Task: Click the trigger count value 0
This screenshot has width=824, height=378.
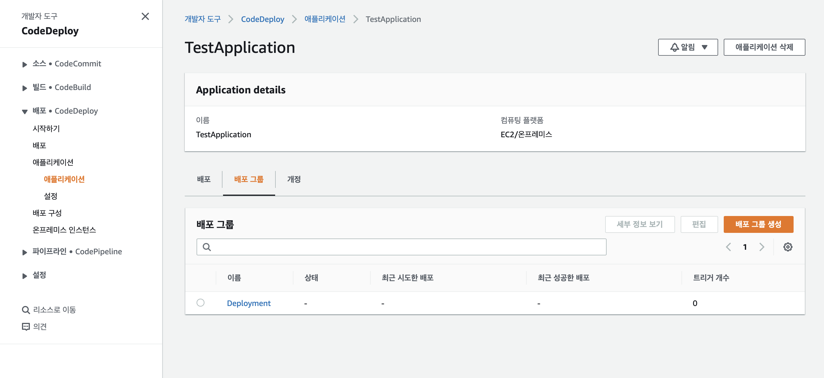Action: [695, 303]
